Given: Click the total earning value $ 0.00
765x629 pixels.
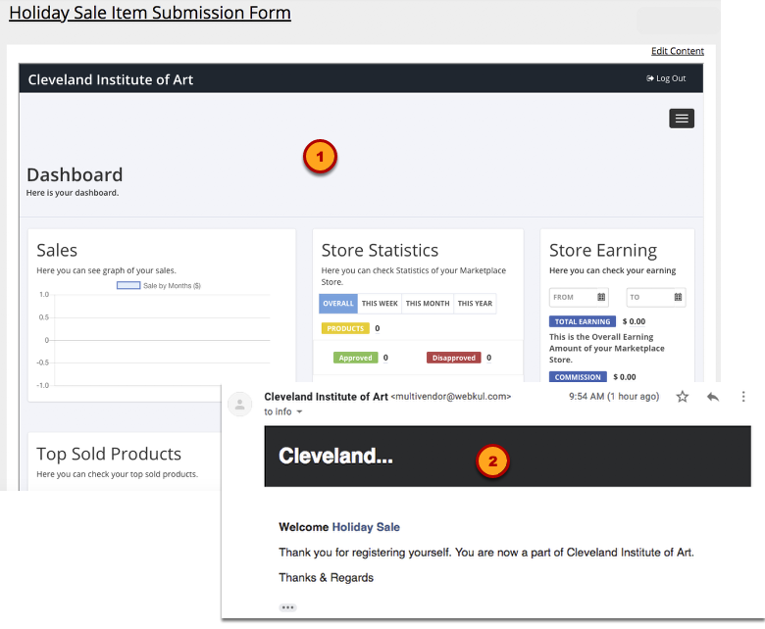Looking at the screenshot, I should tap(634, 321).
